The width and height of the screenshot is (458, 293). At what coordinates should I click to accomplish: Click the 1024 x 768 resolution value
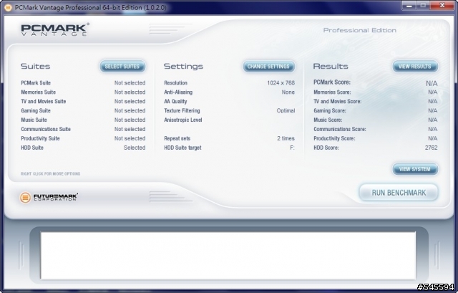pos(281,83)
